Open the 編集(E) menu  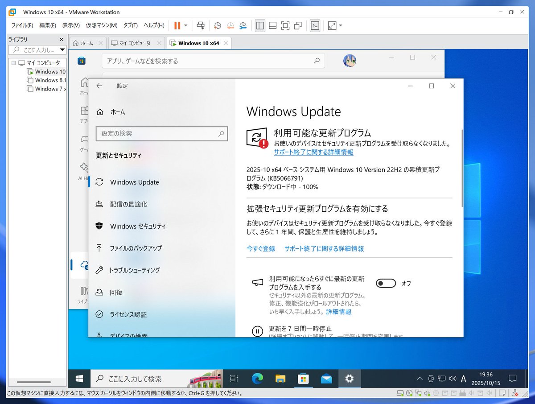click(x=48, y=25)
